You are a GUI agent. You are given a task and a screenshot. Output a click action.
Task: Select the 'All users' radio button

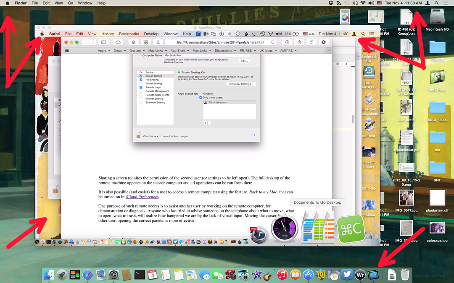(x=201, y=93)
